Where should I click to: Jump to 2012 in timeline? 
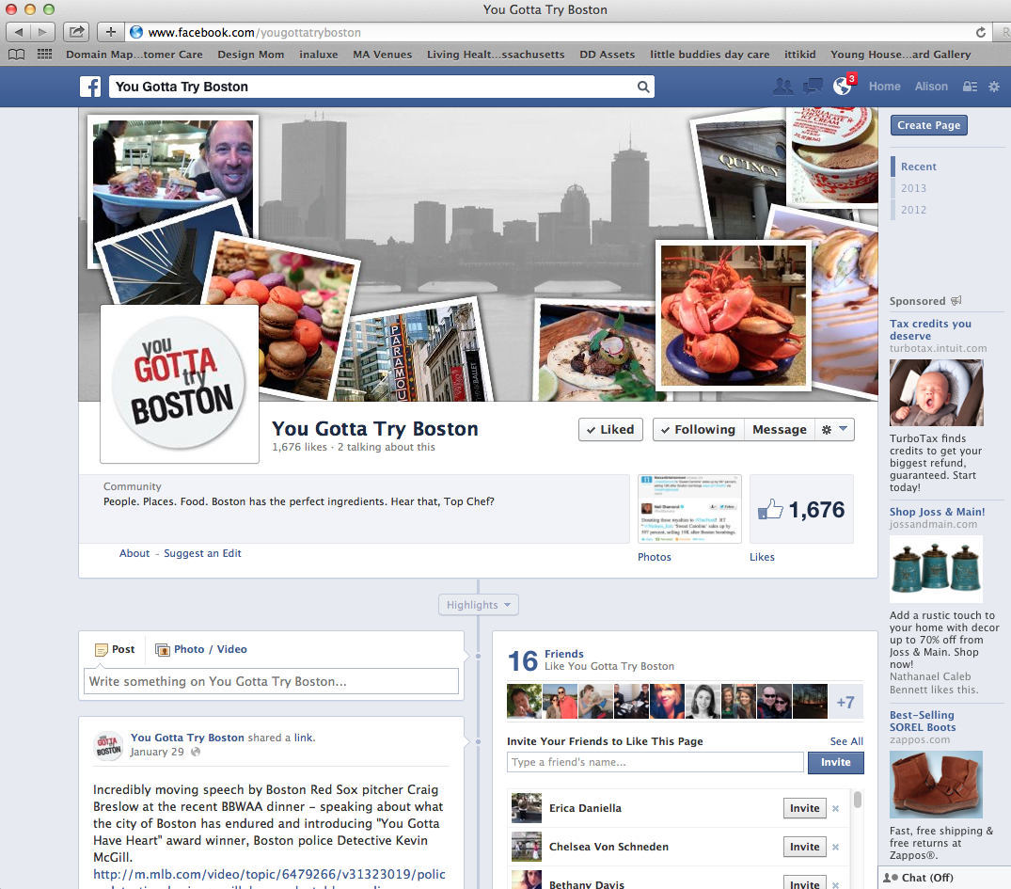(913, 210)
